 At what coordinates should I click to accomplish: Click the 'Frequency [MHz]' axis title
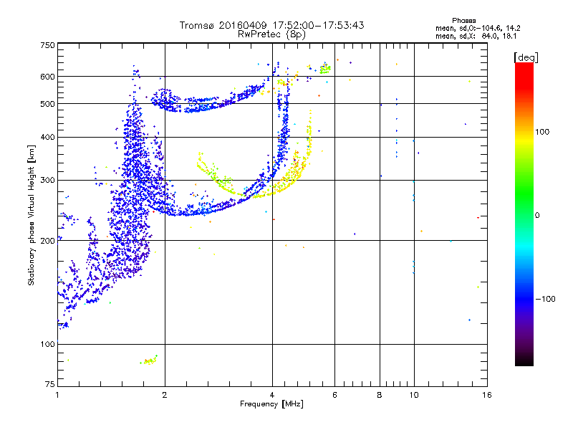coord(271,404)
